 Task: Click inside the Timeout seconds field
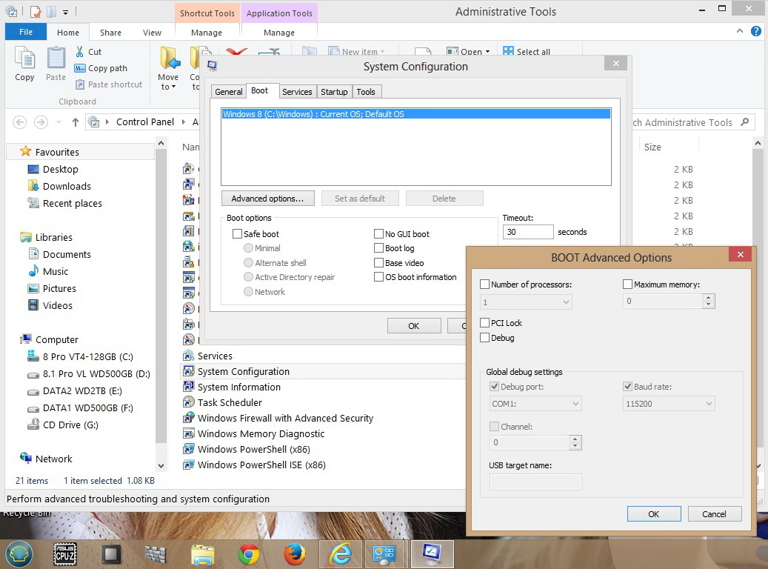pos(527,232)
